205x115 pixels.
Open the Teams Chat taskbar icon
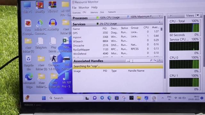coord(95,98)
